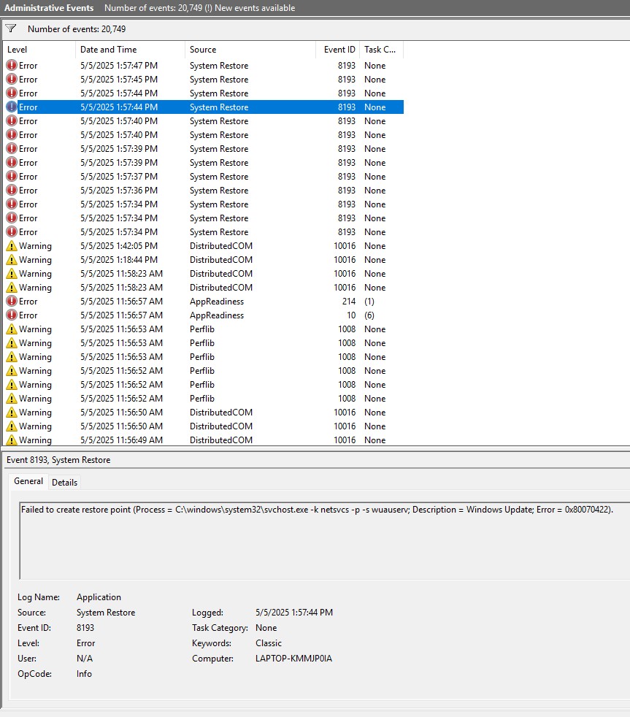This screenshot has width=630, height=717.
Task: Select the 5/5/2025 1:57:37 PM error row
Action: pyautogui.click(x=204, y=177)
